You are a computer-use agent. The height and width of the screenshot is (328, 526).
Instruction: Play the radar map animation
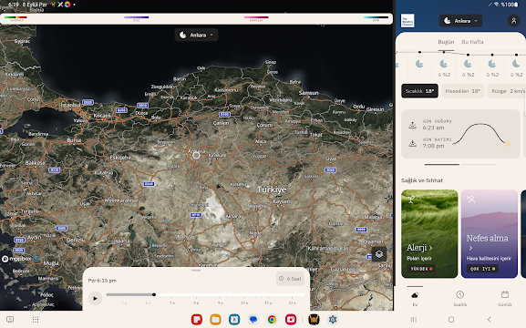tap(96, 298)
